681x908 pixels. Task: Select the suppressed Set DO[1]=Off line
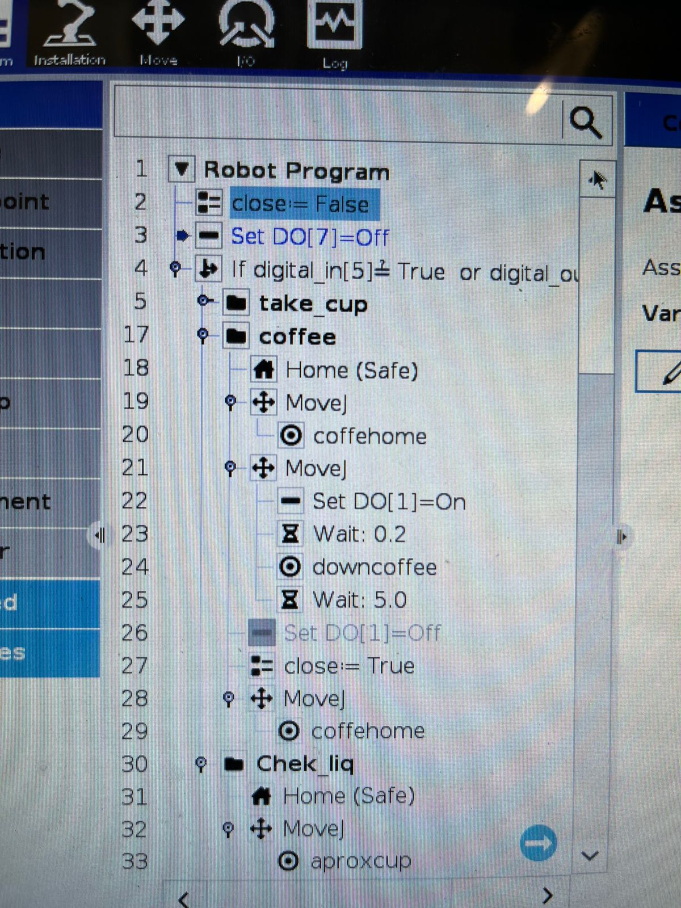pyautogui.click(x=361, y=633)
